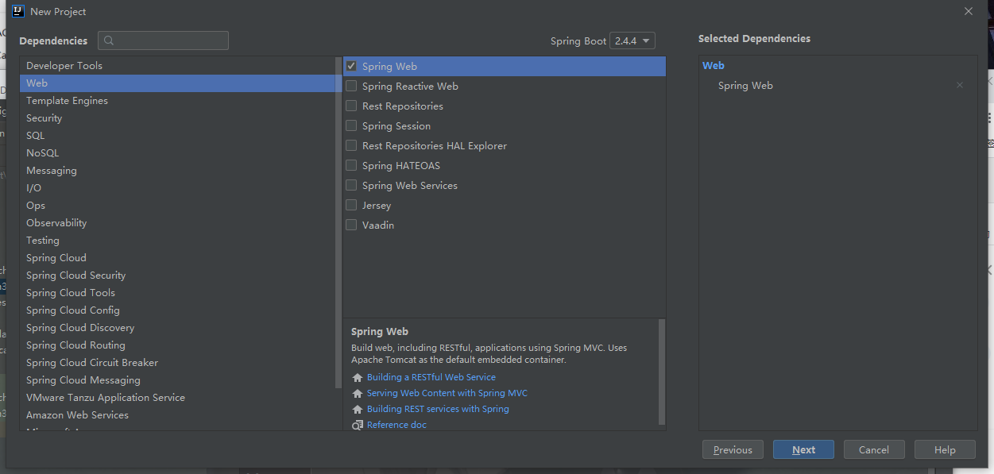994x474 pixels.
Task: Tick the Vaadin dependency checkbox
Action: [x=351, y=225]
